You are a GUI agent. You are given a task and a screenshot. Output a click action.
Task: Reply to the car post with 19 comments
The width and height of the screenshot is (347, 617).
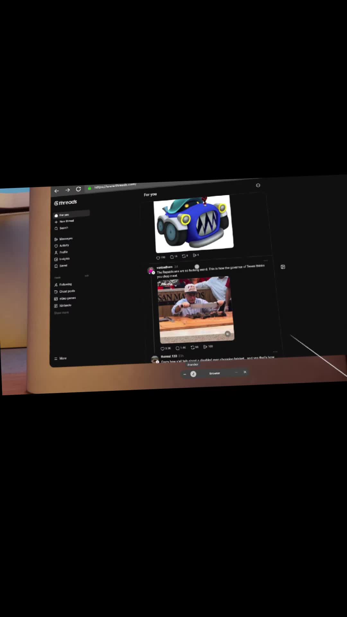pyautogui.click(x=173, y=257)
